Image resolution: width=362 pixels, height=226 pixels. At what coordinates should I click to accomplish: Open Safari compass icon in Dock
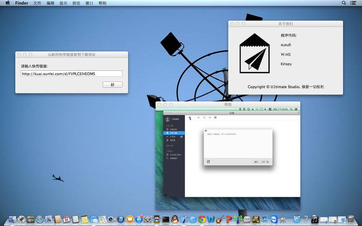tap(40, 219)
